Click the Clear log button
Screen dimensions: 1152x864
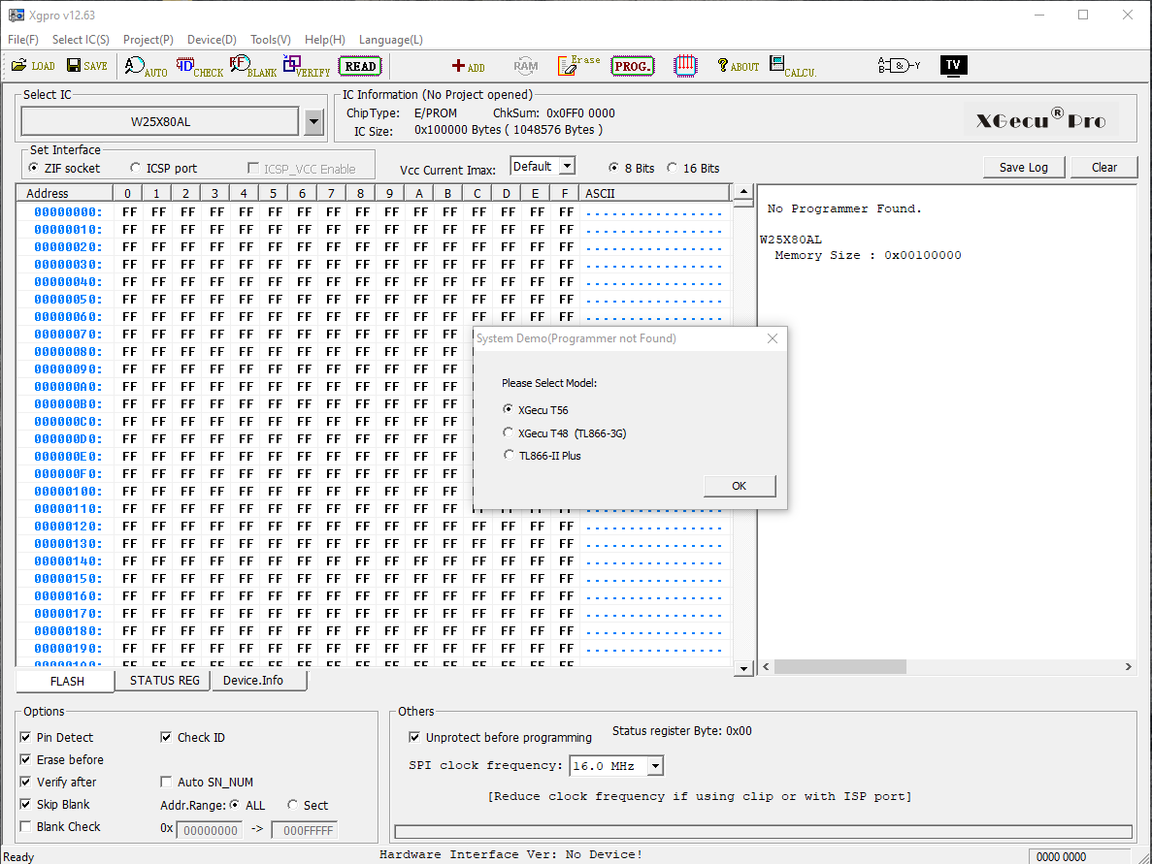pyautogui.click(x=1103, y=168)
